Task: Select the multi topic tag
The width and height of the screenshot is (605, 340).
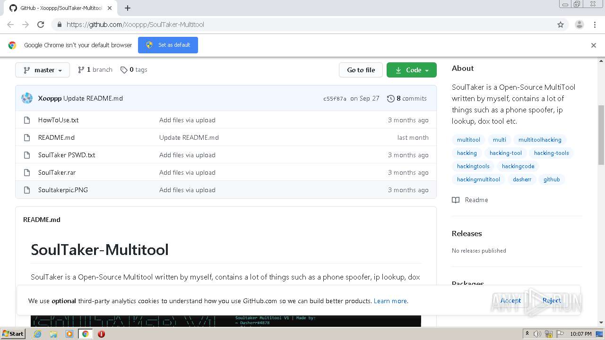Action: pos(499,140)
